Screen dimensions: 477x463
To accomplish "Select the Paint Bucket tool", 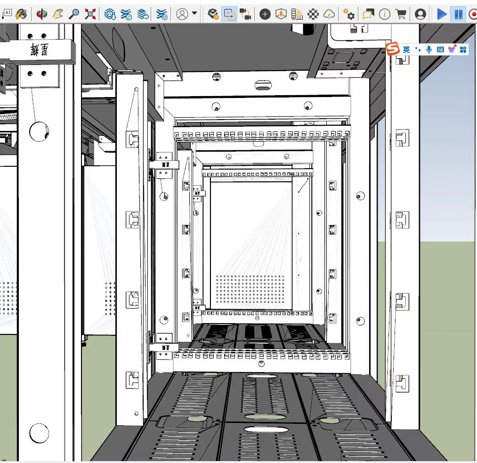I will (21, 14).
